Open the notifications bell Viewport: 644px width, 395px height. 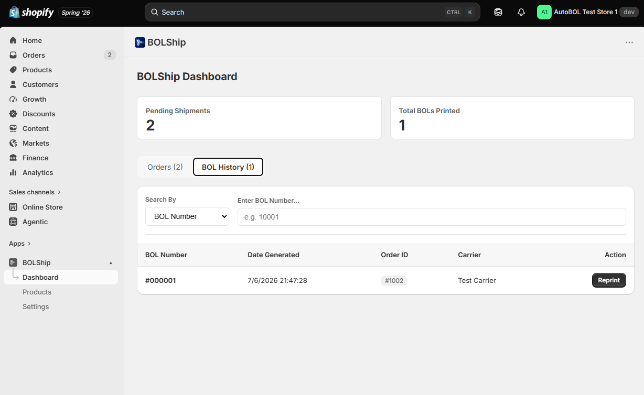pyautogui.click(x=521, y=12)
